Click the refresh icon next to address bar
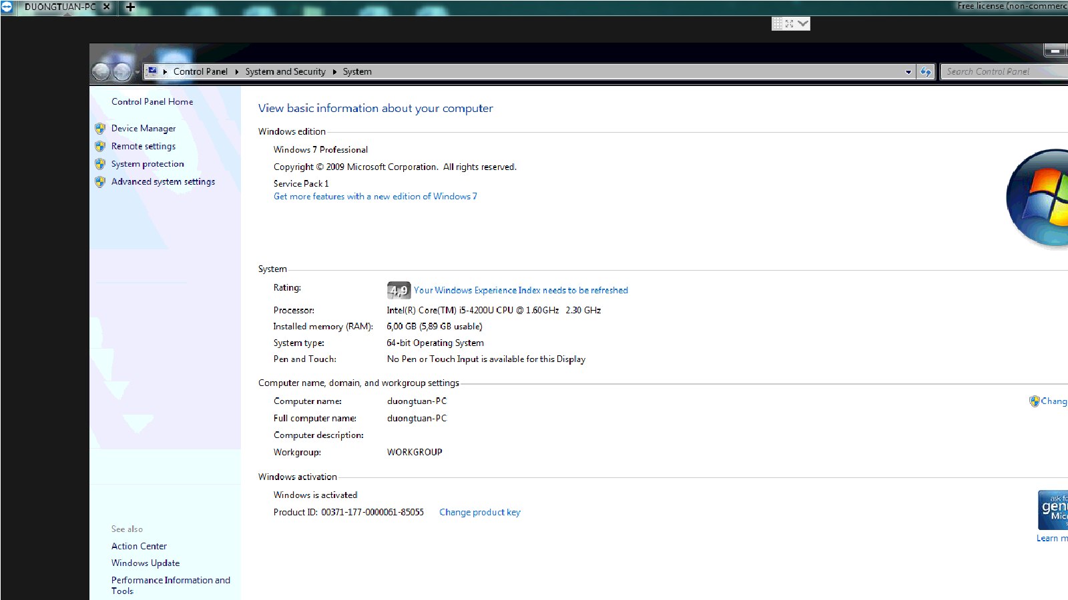This screenshot has height=600, width=1068. pos(925,71)
